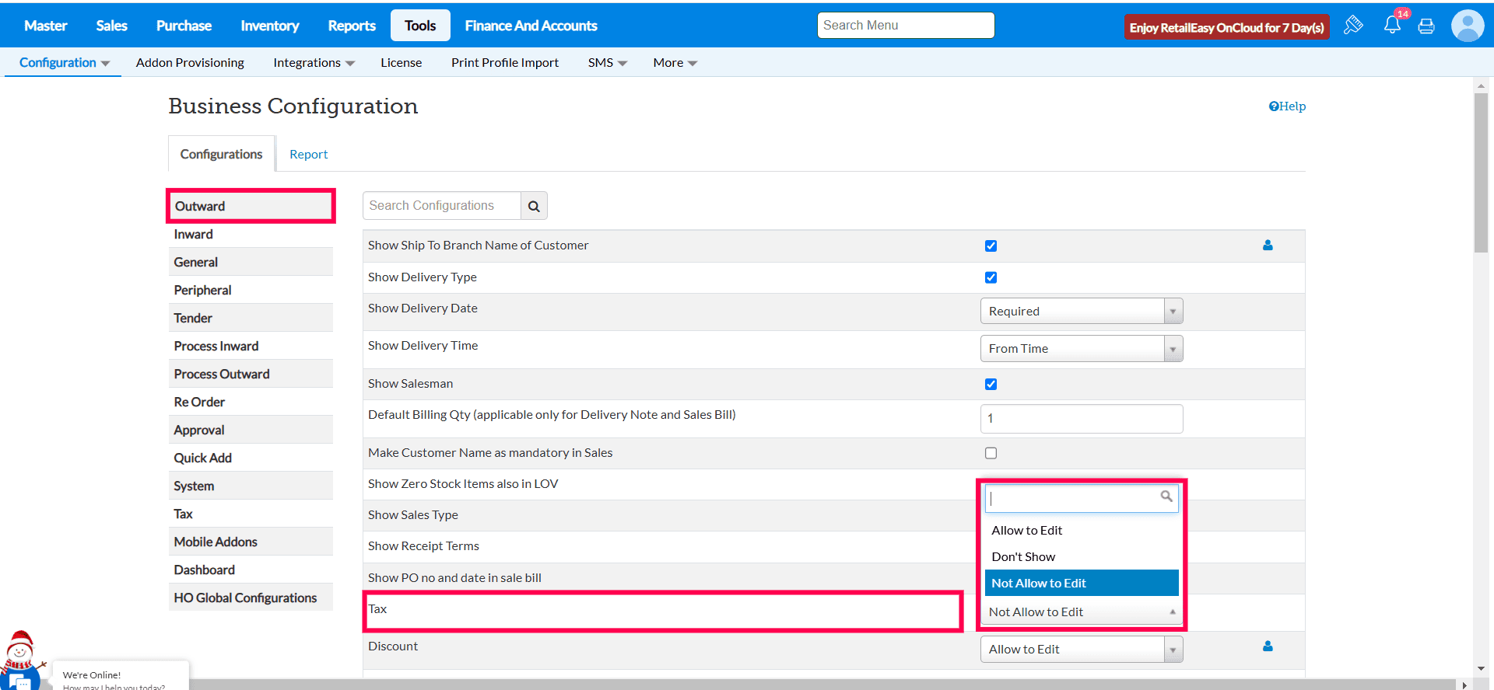1494x690 pixels.
Task: Toggle the Show Delivery Type checkbox
Action: (x=991, y=277)
